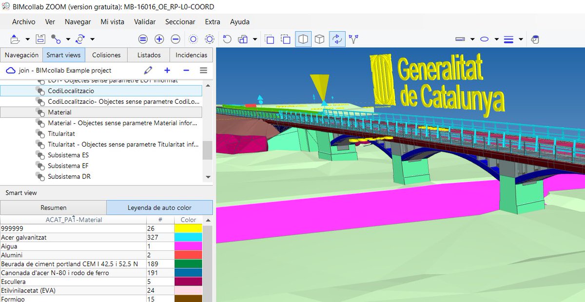585x302 pixels.
Task: Open the ellipse dropdown arrow
Action: [497, 39]
